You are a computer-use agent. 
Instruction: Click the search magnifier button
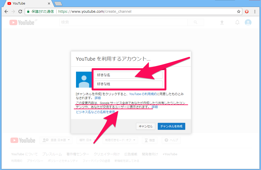tap(195, 22)
